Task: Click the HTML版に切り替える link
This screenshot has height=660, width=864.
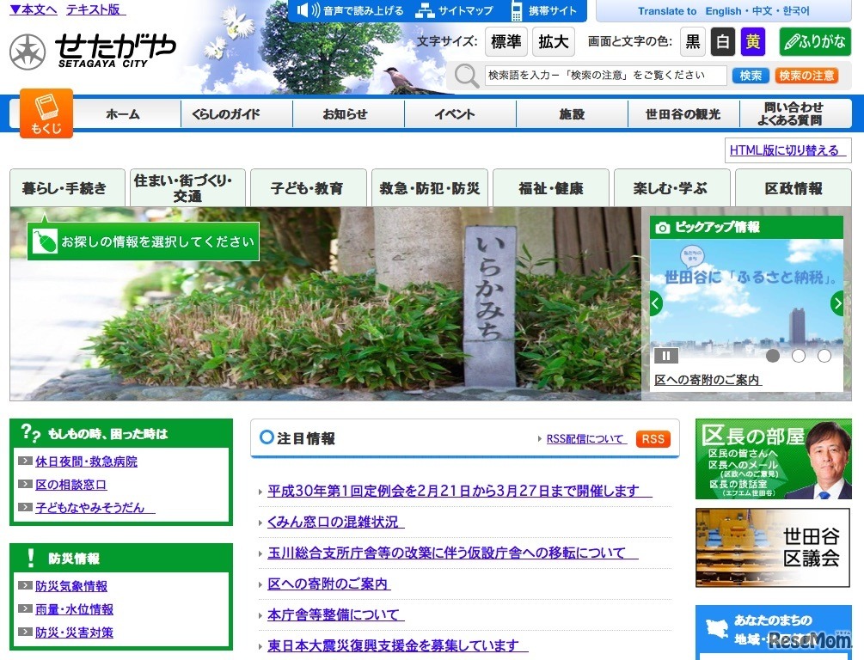Action: 784,150
